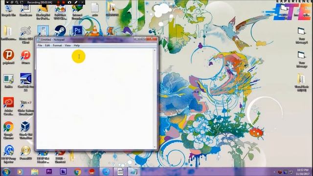Select the blank file icon on desktop
Viewport: 313px width, 176px height.
pyautogui.click(x=95, y=10)
